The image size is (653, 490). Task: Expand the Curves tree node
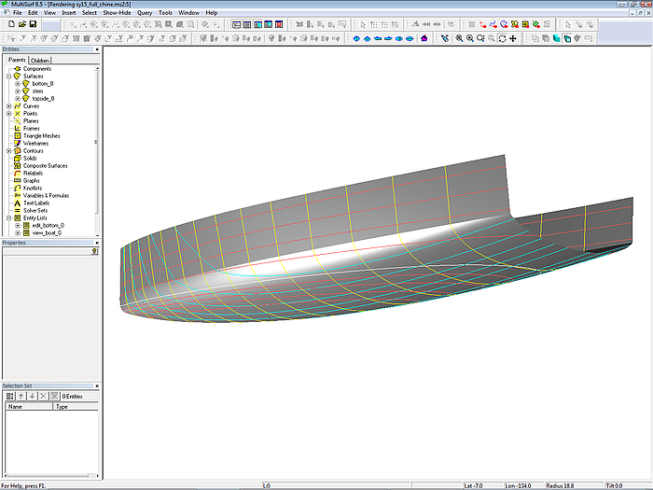click(8, 106)
